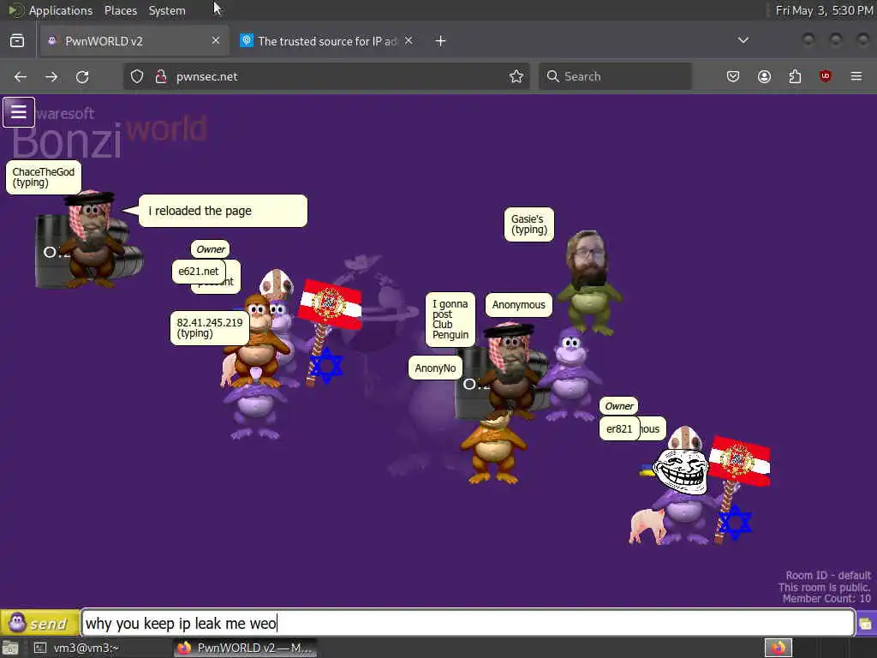Image resolution: width=877 pixels, height=658 pixels.
Task: Click the orange Bonzi avatar
Action: 493,447
